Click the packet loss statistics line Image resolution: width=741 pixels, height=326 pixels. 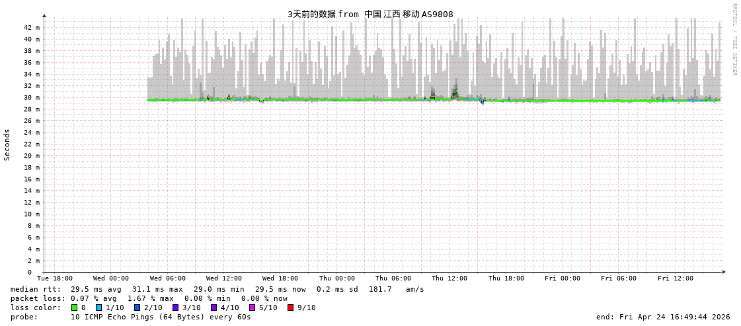coord(149,298)
